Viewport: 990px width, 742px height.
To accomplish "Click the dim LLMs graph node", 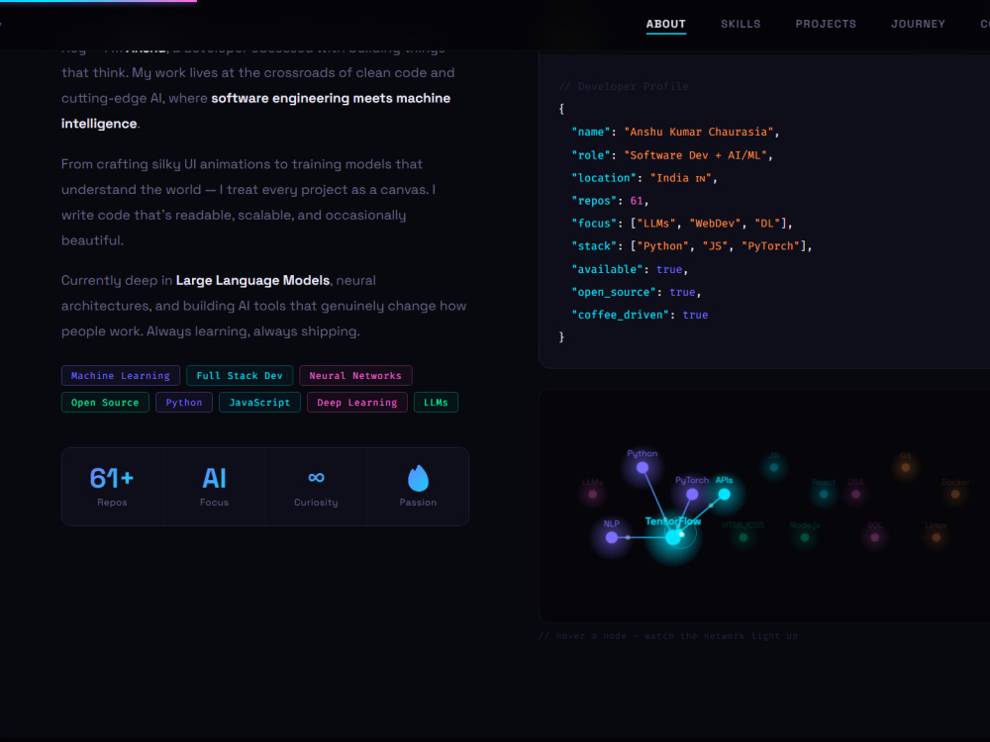I will coord(592,494).
